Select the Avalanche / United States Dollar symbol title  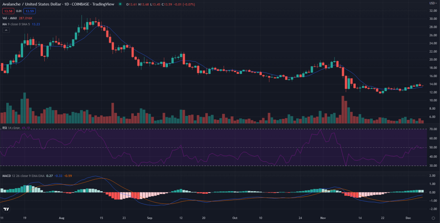coord(31,4)
